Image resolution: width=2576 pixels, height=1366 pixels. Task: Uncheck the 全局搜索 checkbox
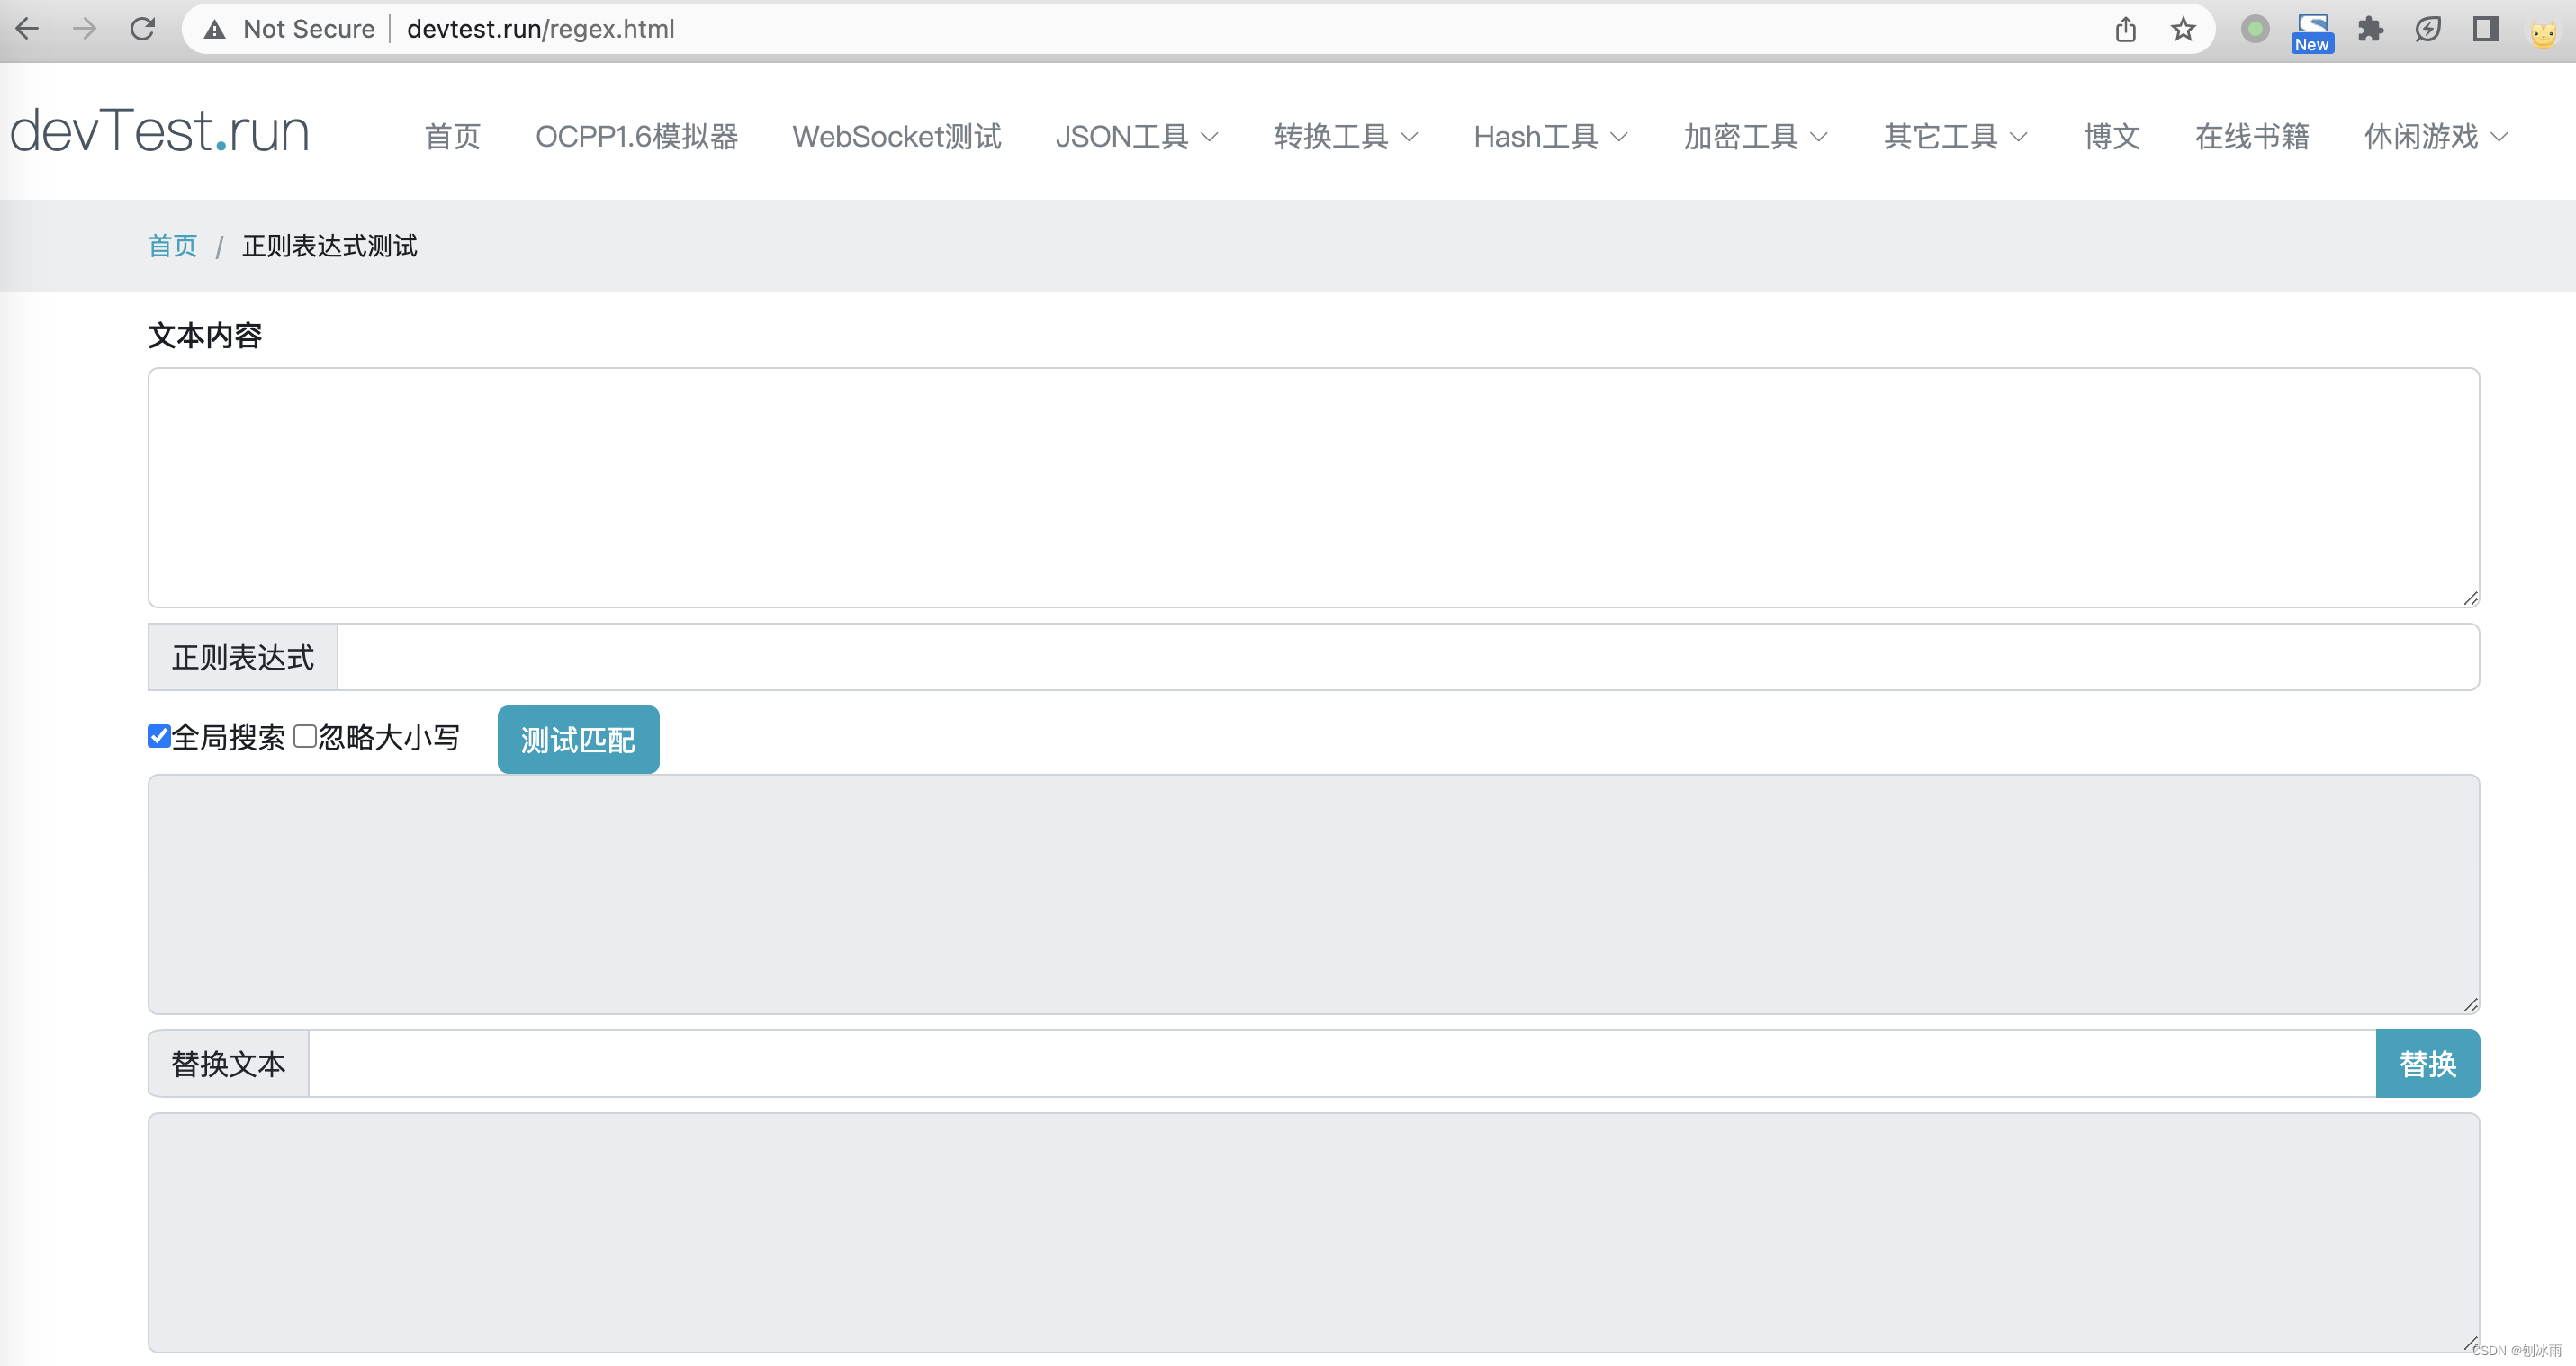click(x=159, y=736)
